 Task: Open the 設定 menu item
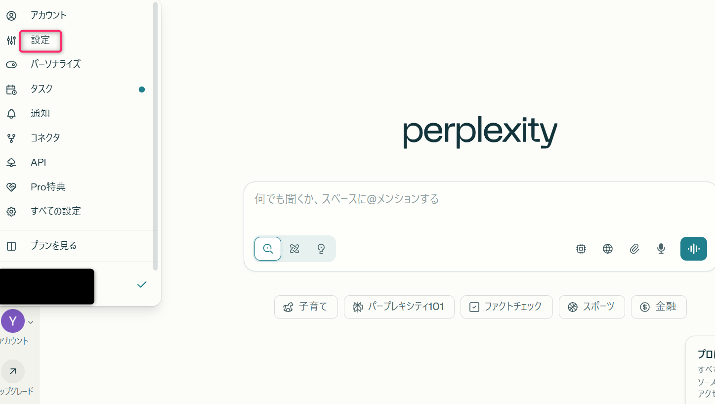[x=40, y=40]
